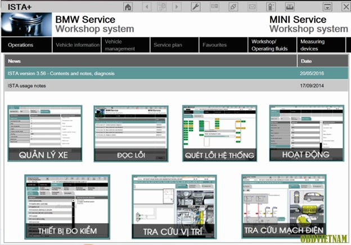Click the battery status icon

pos(271,7)
